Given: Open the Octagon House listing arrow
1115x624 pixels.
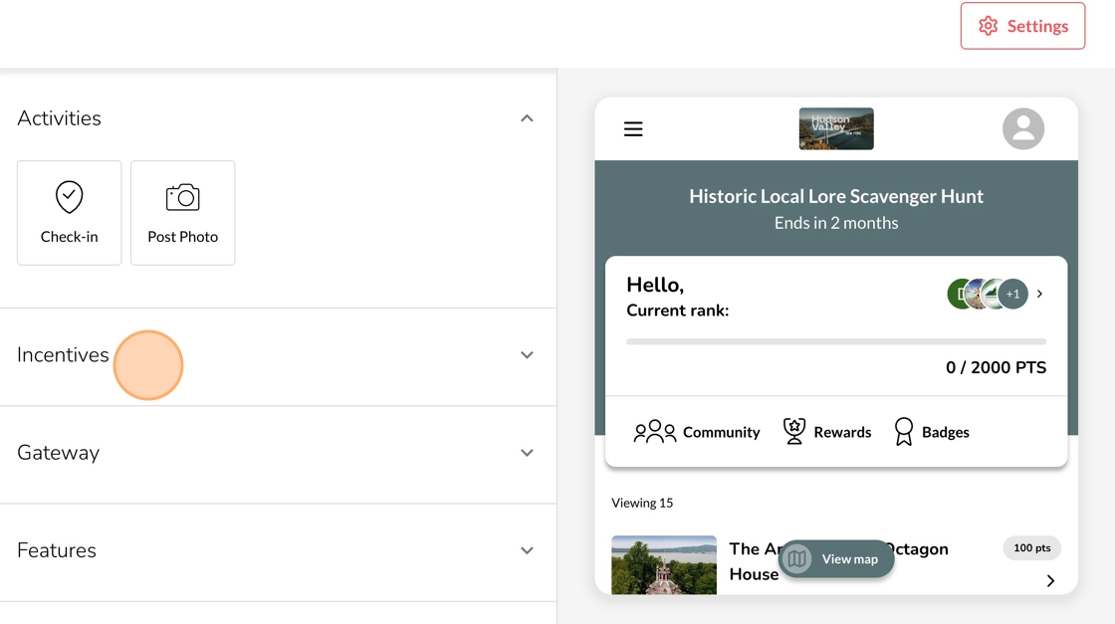Looking at the screenshot, I should 1050,581.
